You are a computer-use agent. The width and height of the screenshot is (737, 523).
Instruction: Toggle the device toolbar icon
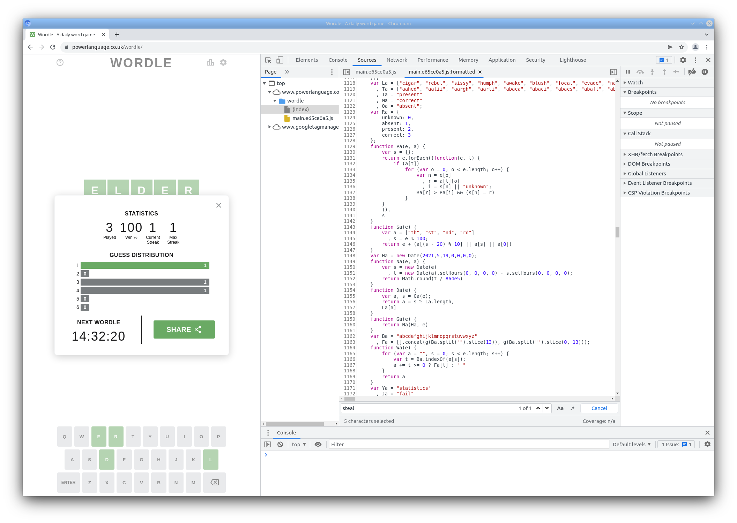click(x=280, y=60)
